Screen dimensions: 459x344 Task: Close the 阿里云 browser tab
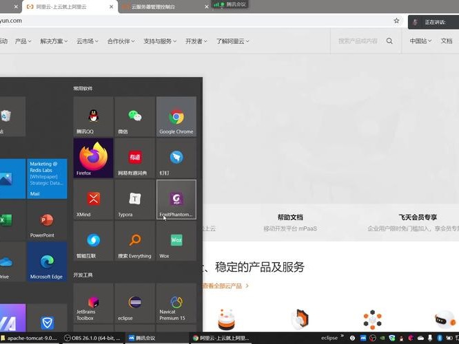(x=111, y=7)
